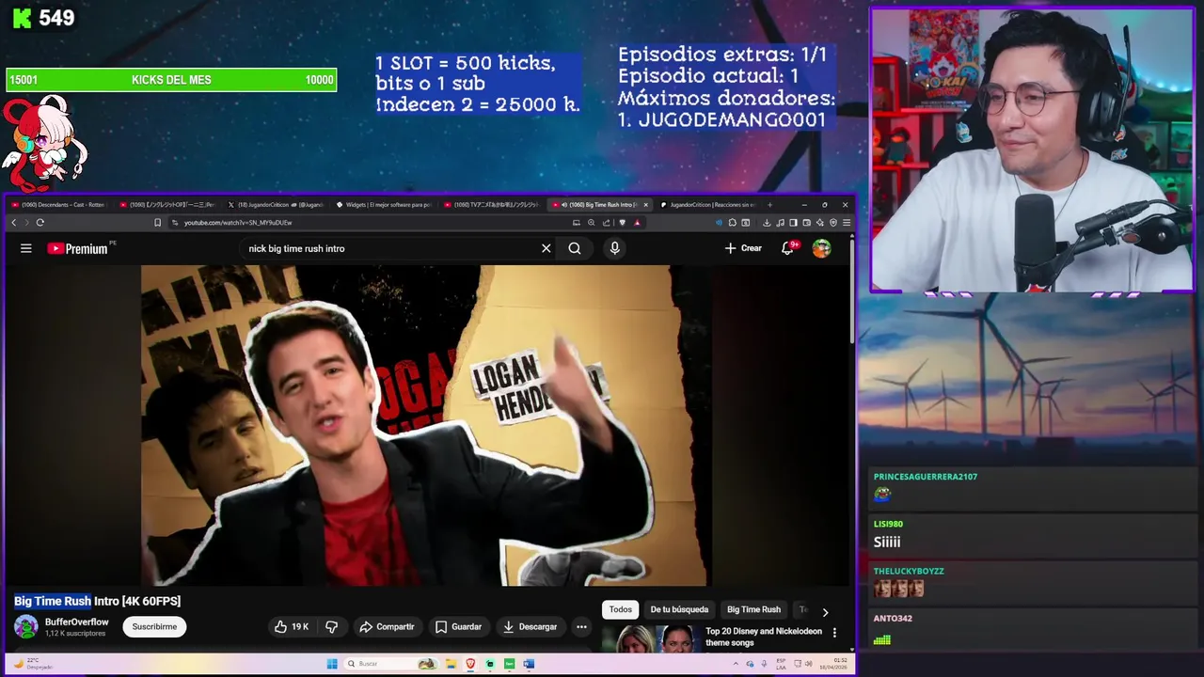1204x677 pixels.
Task: Open the weather widget showing 22°C
Action: [32, 664]
